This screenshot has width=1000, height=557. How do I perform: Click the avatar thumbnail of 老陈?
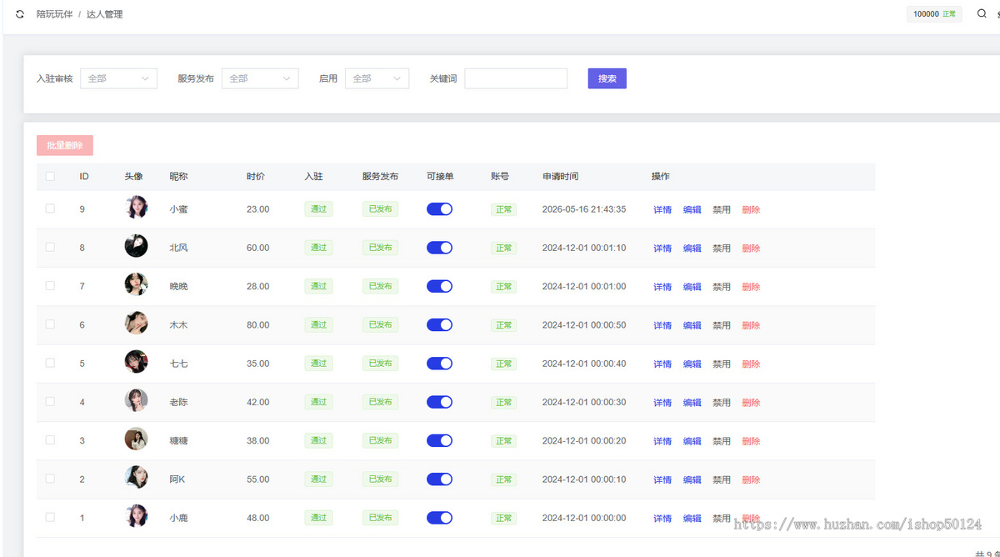(136, 400)
